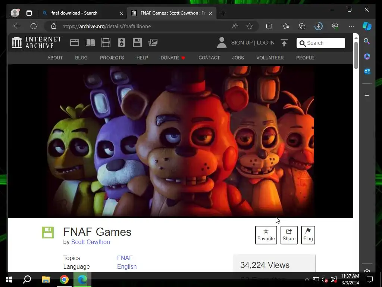
Task: Click the PEOPLE menu item
Action: pyautogui.click(x=305, y=58)
